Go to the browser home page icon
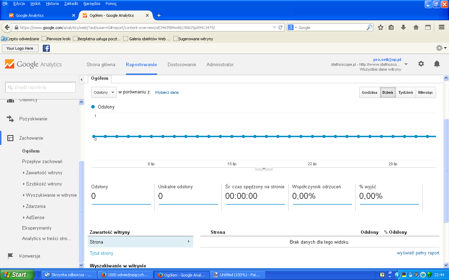449x280 pixels. point(416,27)
